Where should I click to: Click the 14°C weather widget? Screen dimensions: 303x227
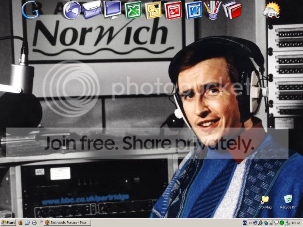272,10
